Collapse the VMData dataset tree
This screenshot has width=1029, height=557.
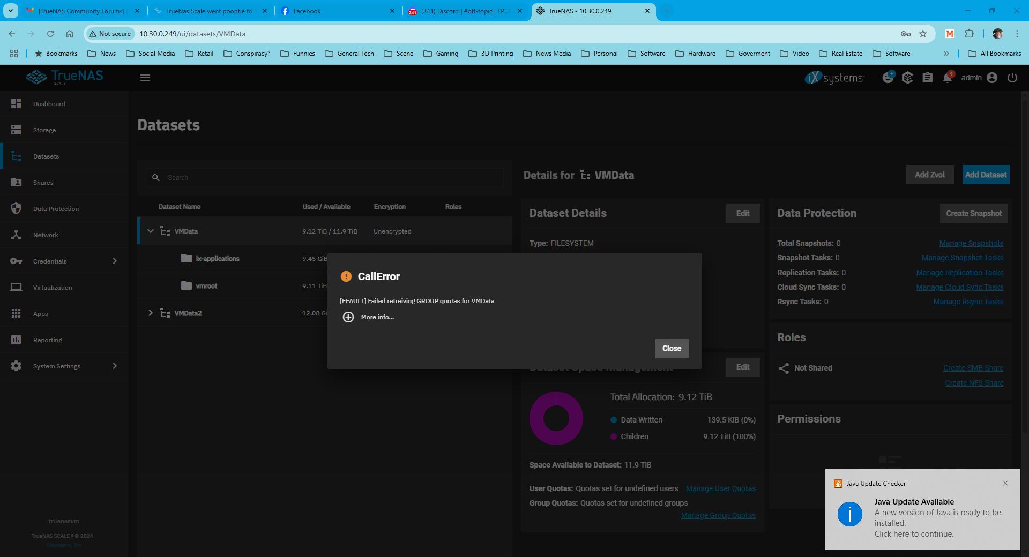[151, 231]
